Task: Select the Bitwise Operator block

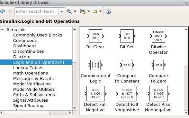Action: click(158, 36)
